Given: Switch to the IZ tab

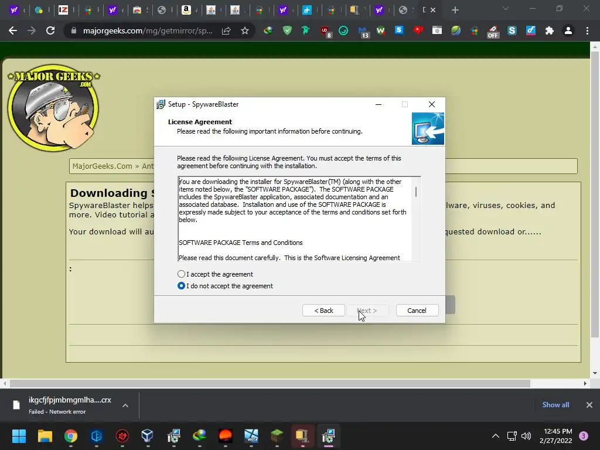Looking at the screenshot, I should 63,10.
